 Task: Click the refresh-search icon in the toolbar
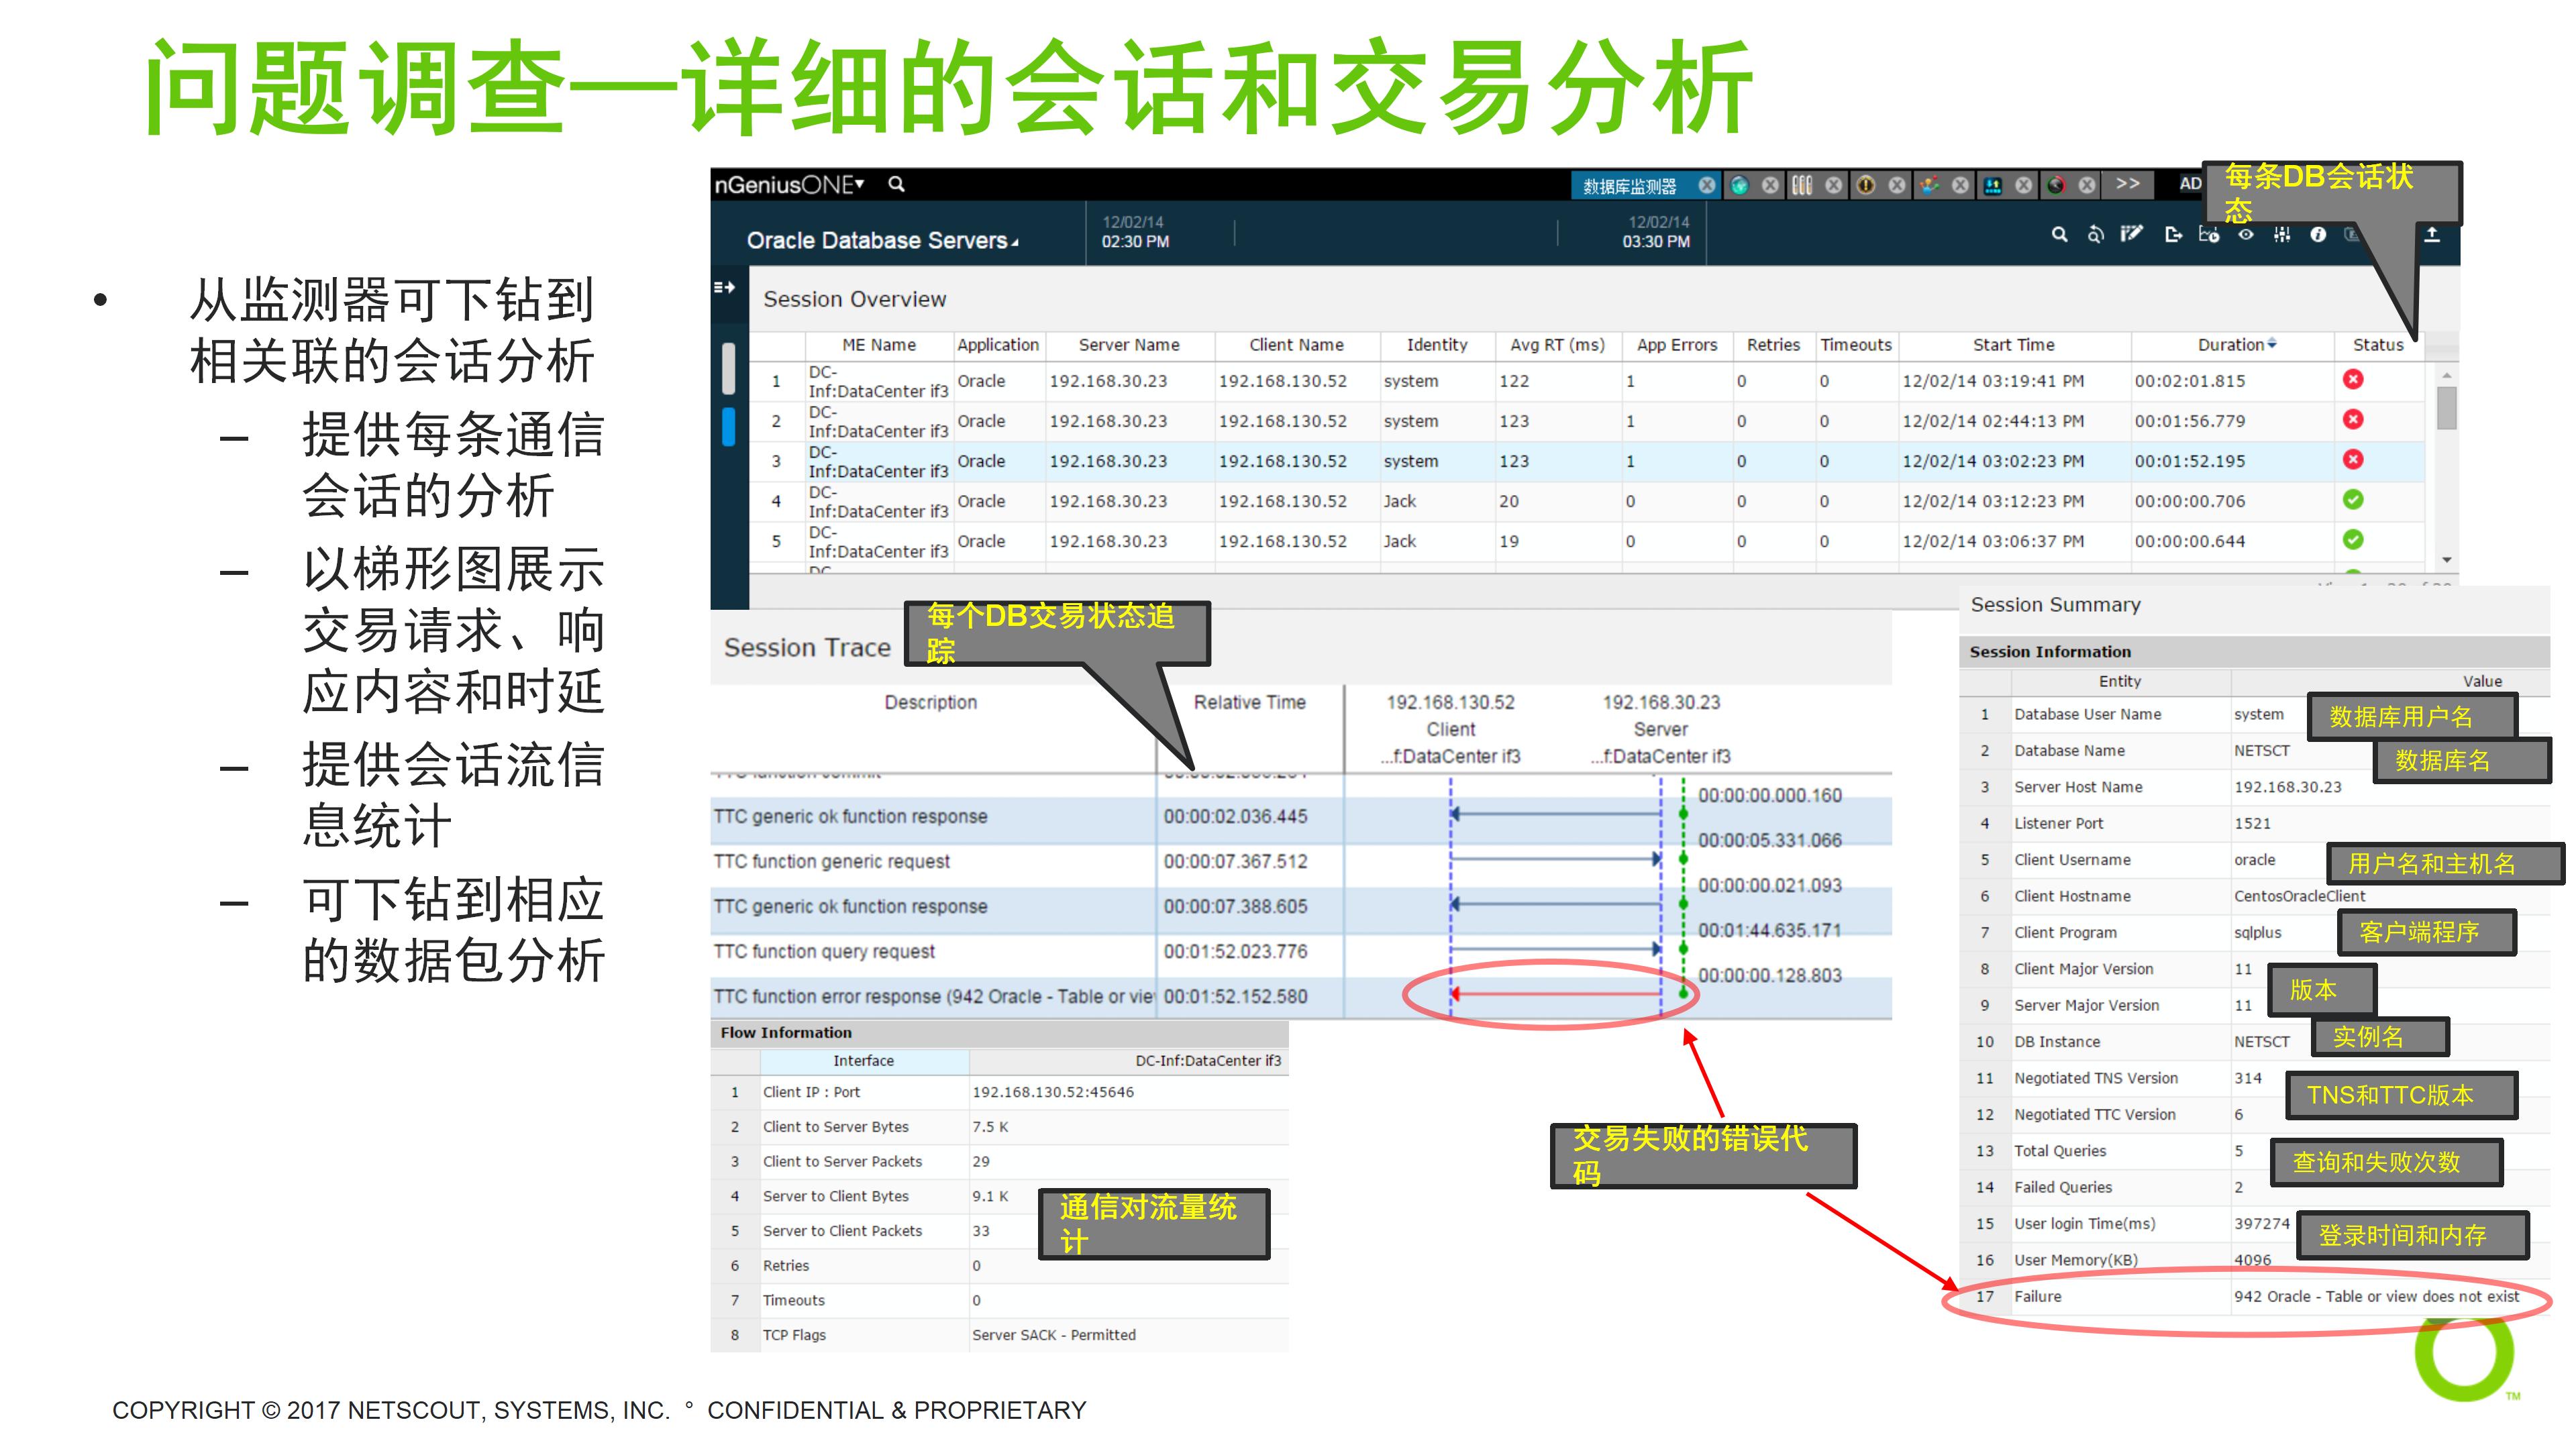pyautogui.click(x=2095, y=234)
